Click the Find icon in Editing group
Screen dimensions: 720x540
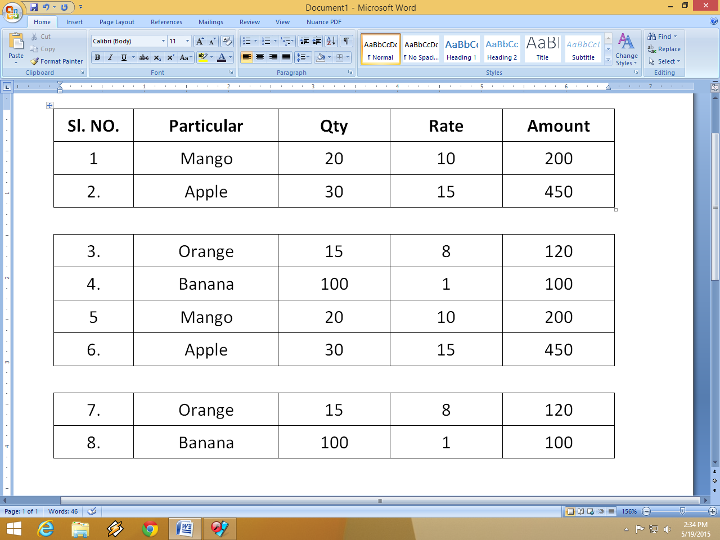coord(660,36)
